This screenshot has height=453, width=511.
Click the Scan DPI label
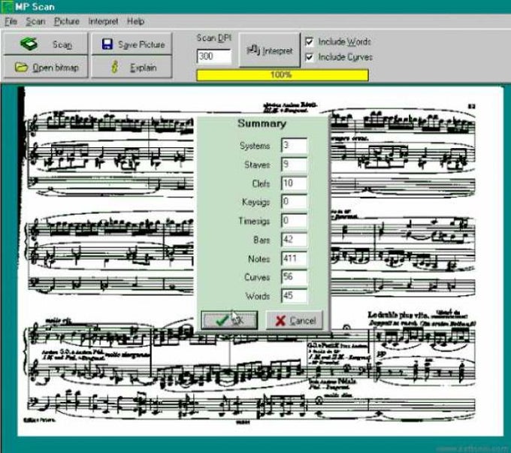click(x=214, y=38)
